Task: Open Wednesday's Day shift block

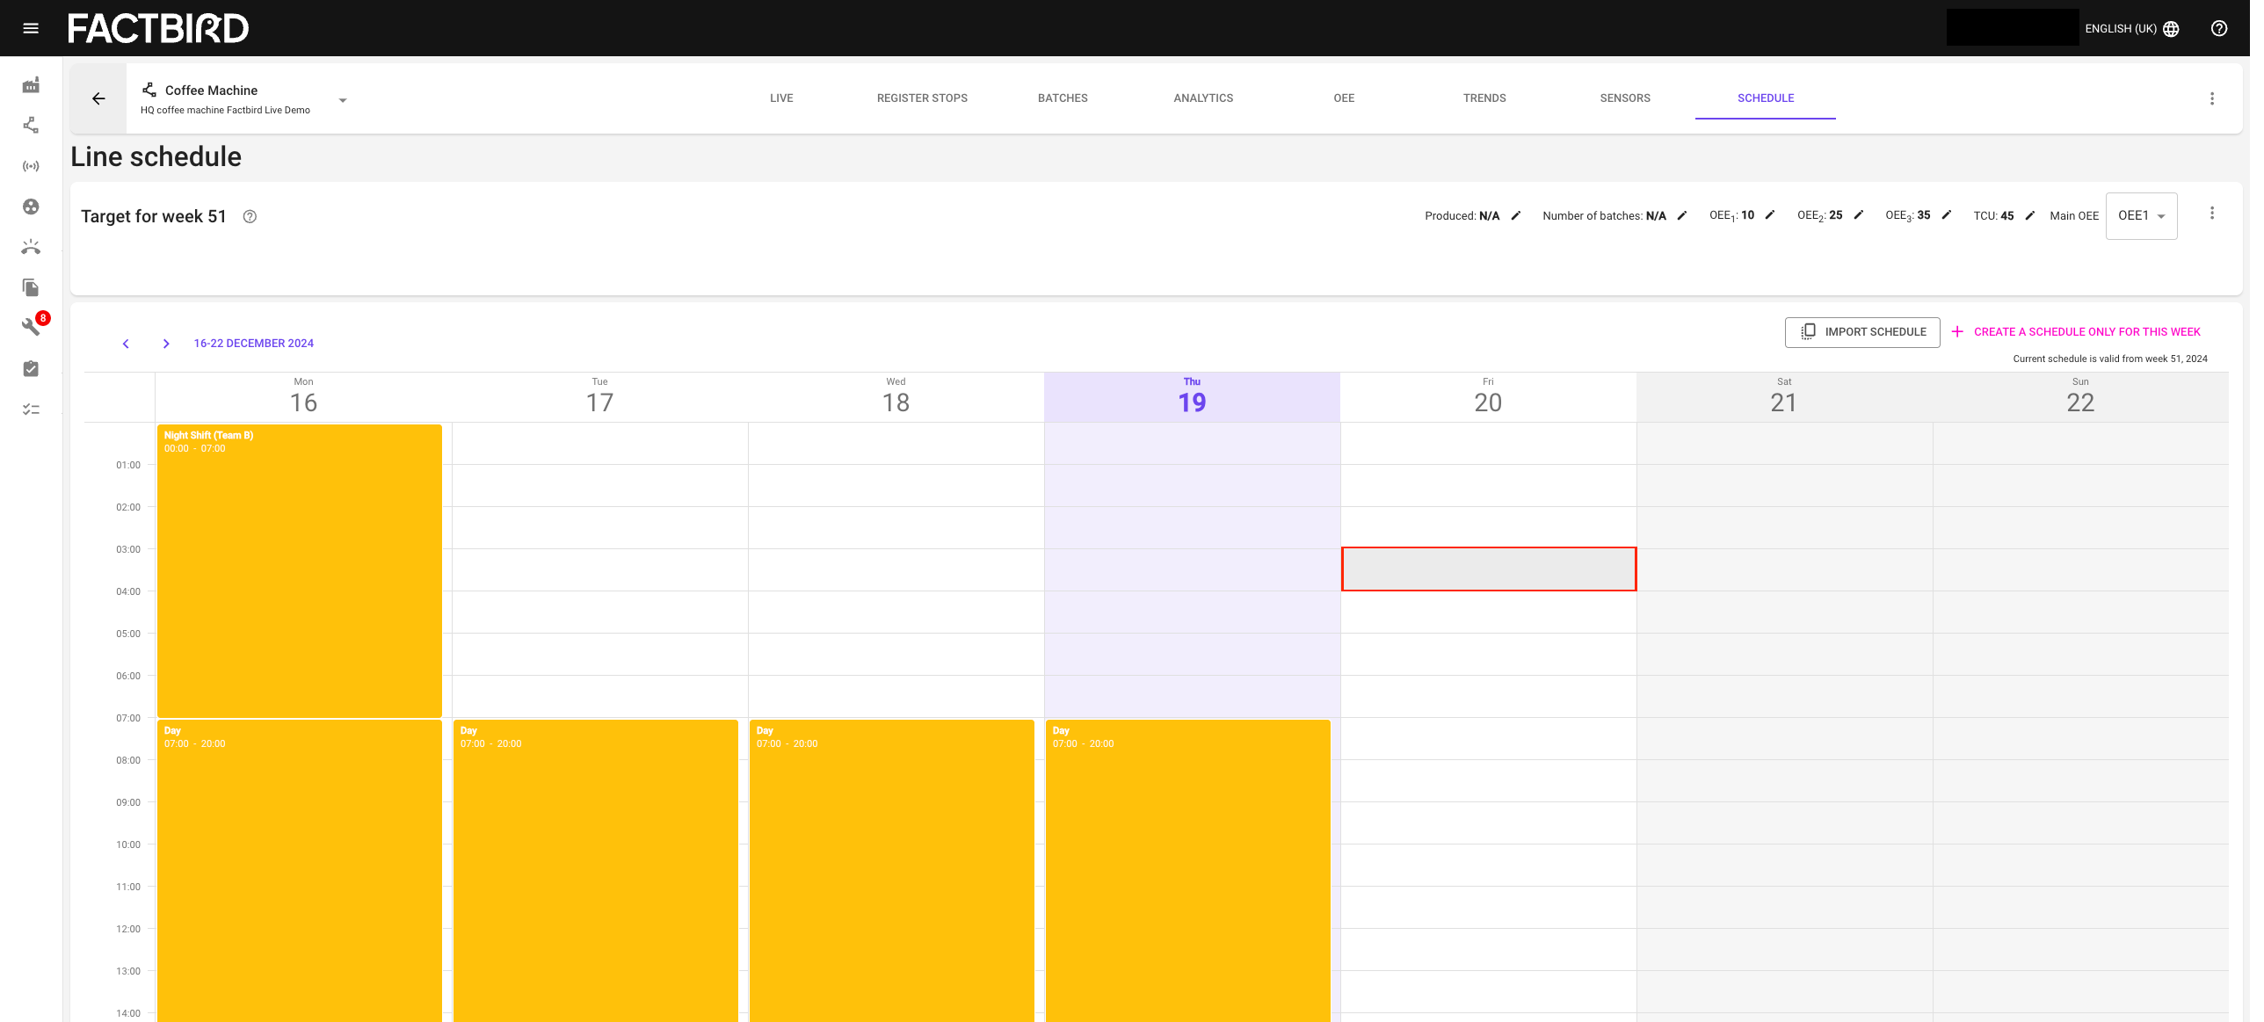Action: [892, 870]
